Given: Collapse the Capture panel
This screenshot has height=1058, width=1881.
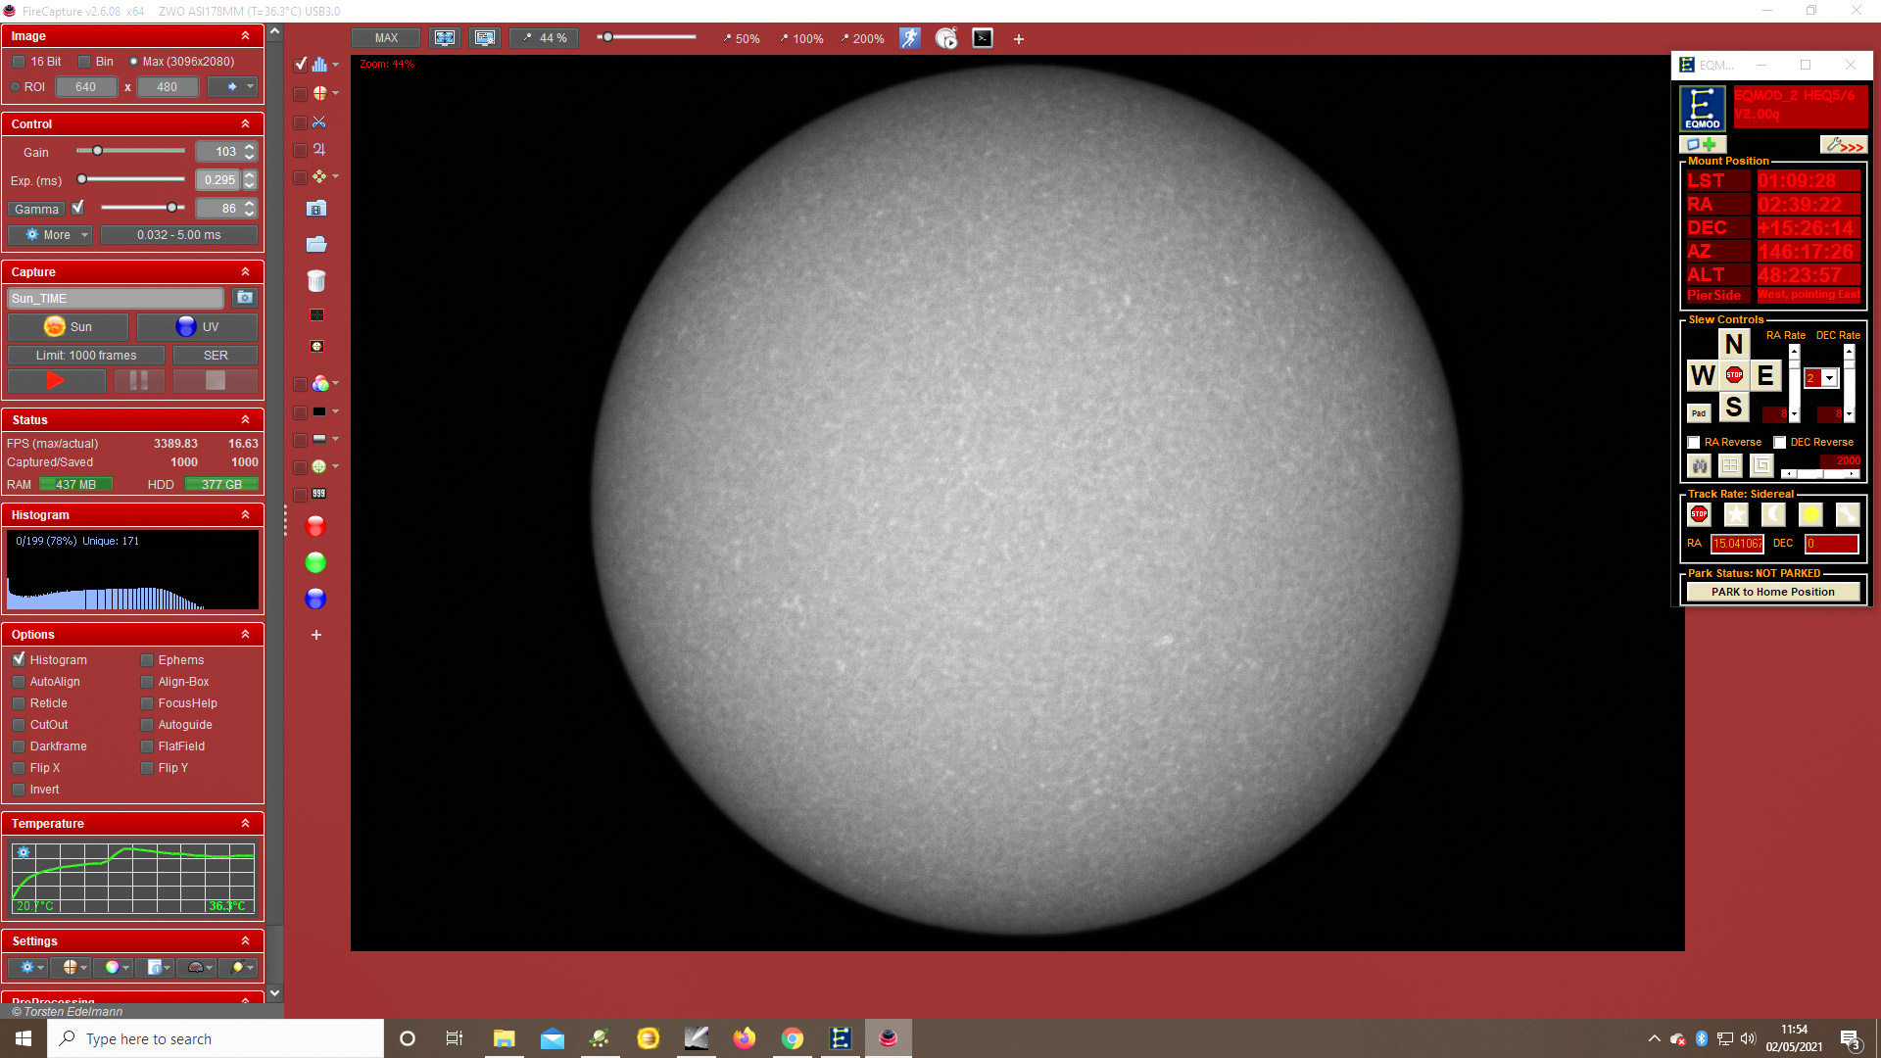Looking at the screenshot, I should tap(245, 272).
